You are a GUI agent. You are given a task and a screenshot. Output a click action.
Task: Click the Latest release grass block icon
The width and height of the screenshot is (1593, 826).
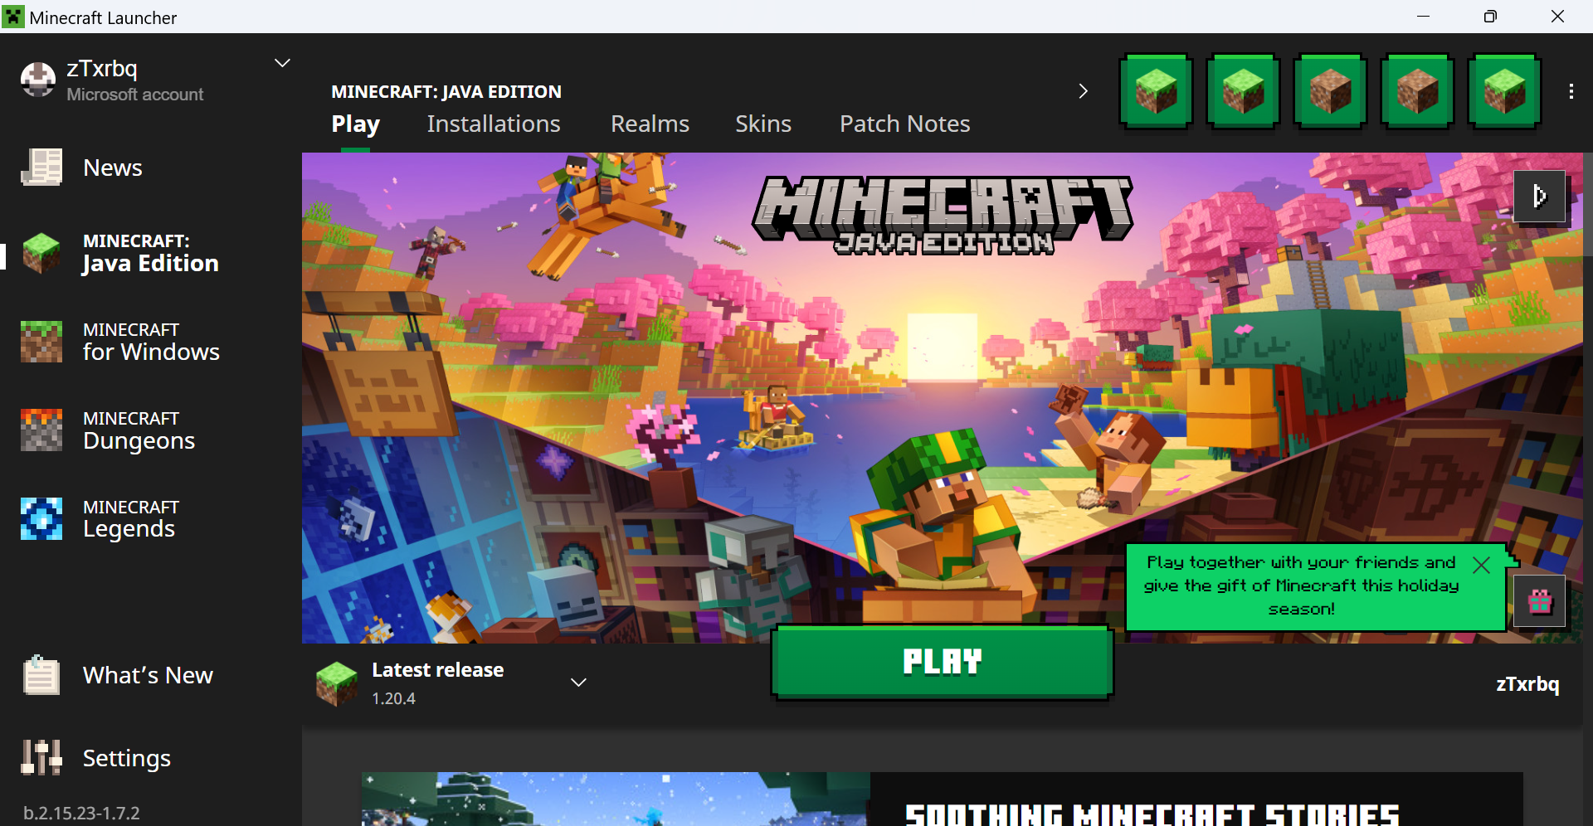pyautogui.click(x=336, y=683)
